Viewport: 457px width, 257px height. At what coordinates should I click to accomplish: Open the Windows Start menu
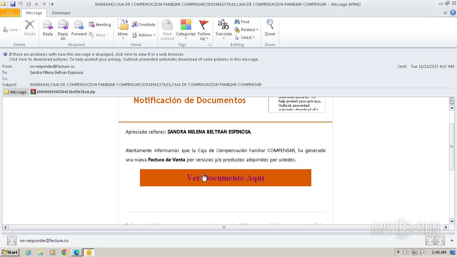(x=10, y=252)
